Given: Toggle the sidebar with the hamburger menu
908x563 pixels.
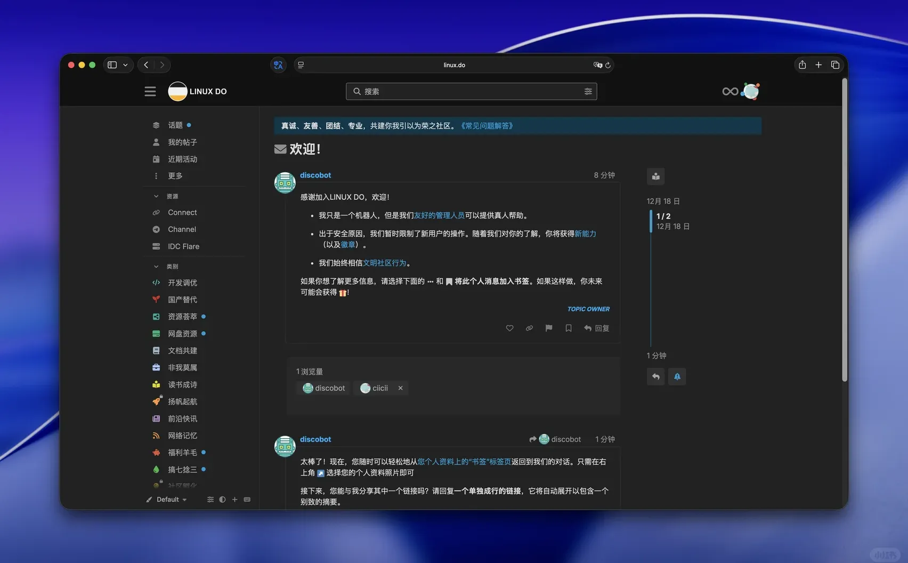Looking at the screenshot, I should [x=150, y=91].
